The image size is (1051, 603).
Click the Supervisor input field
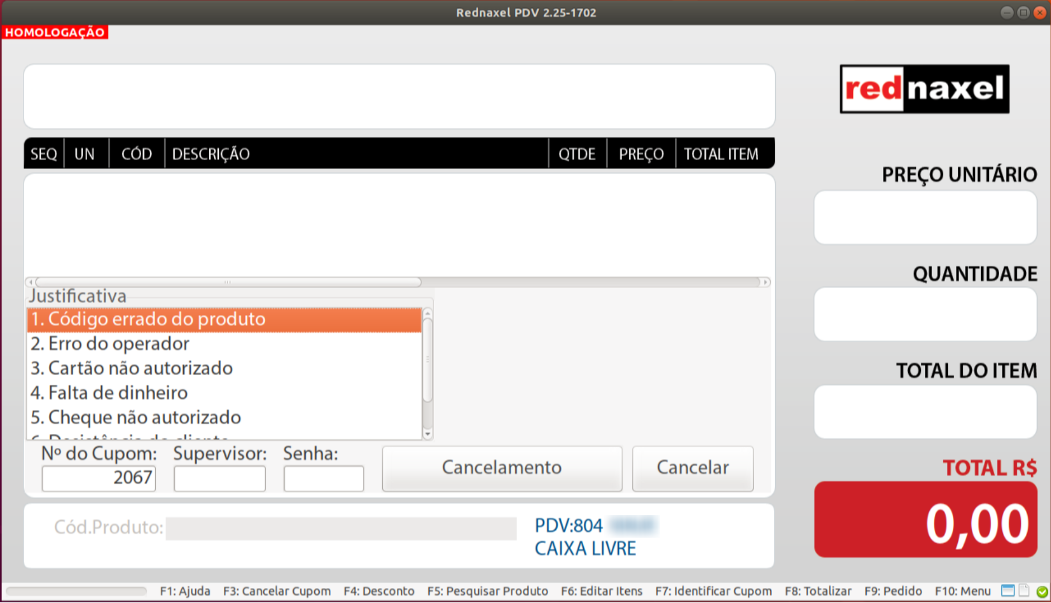point(219,478)
